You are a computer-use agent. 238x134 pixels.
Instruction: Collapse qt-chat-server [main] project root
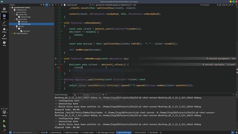click(x=10, y=7)
